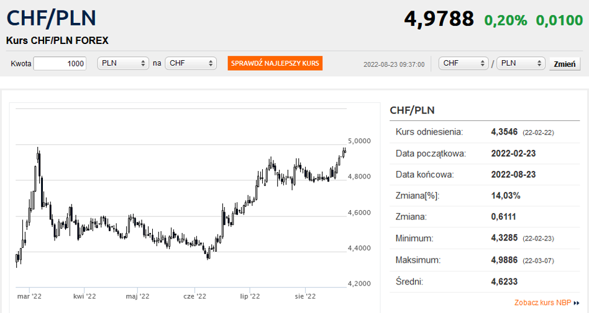Click the 'Zmiana[%]:' label

[x=418, y=195]
